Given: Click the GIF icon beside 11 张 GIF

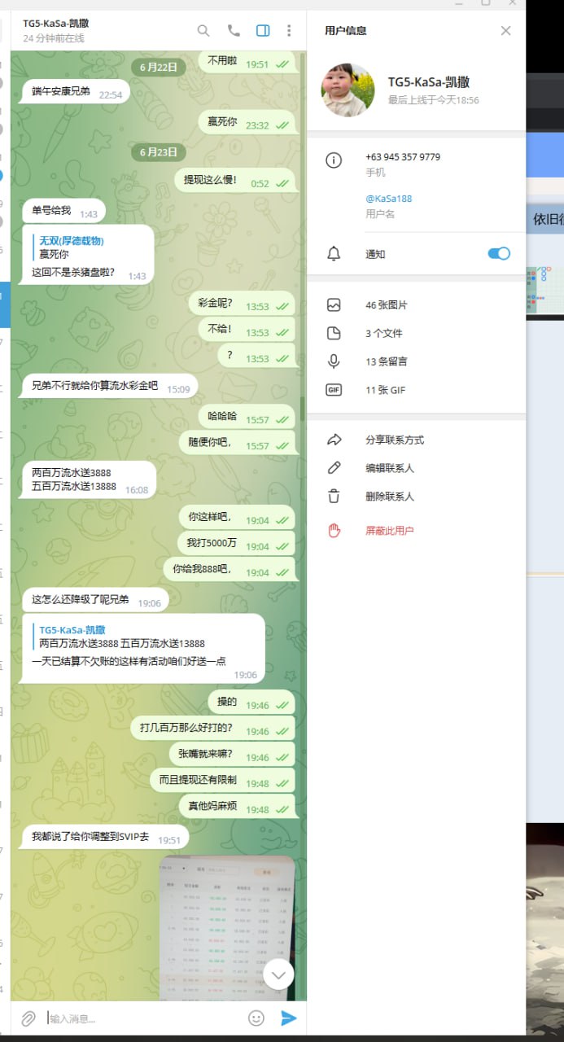Looking at the screenshot, I should 334,390.
